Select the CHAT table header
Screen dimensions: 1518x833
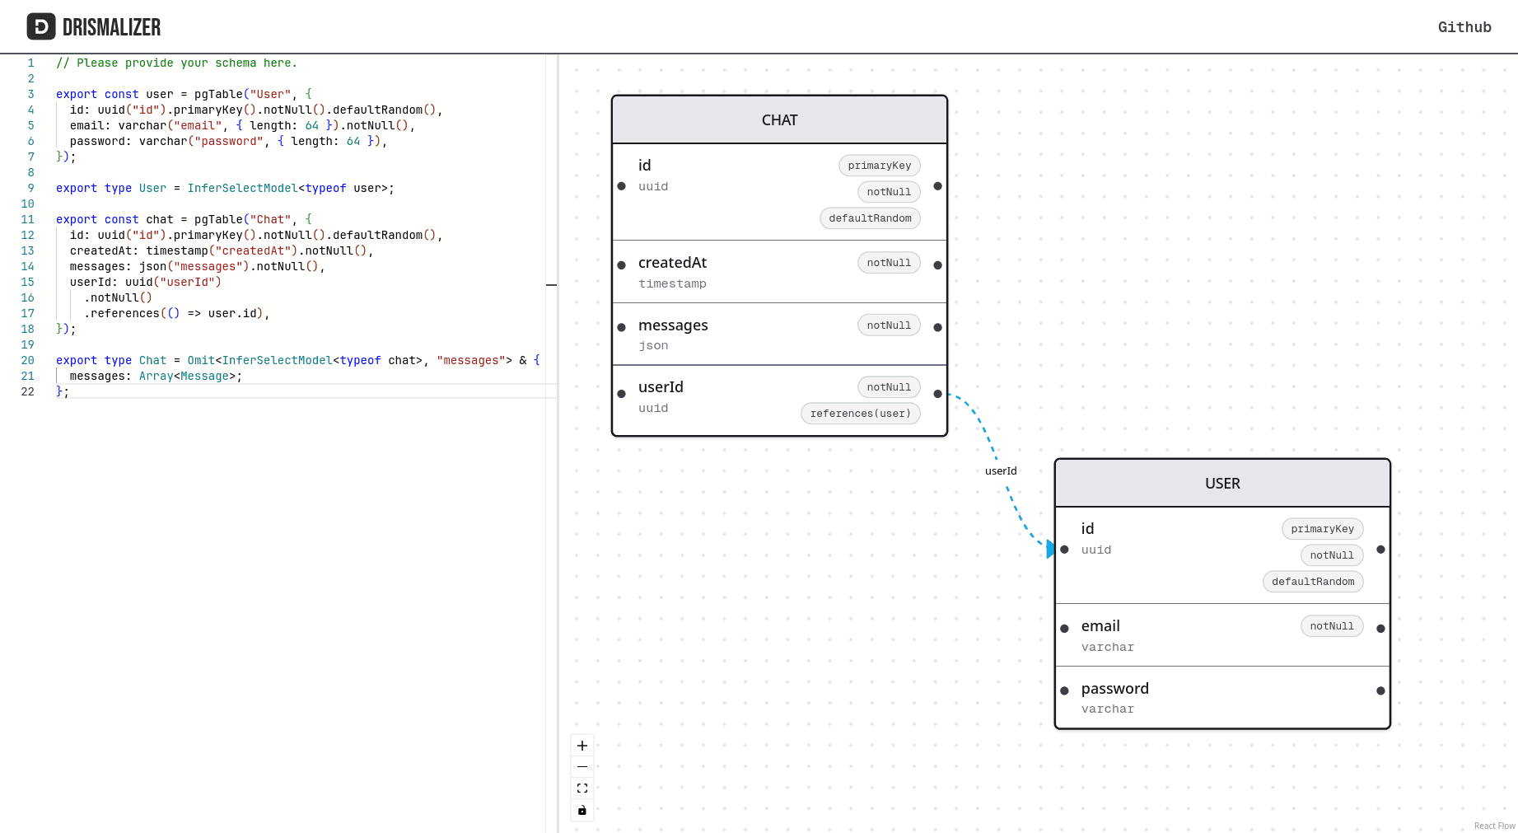(x=779, y=119)
